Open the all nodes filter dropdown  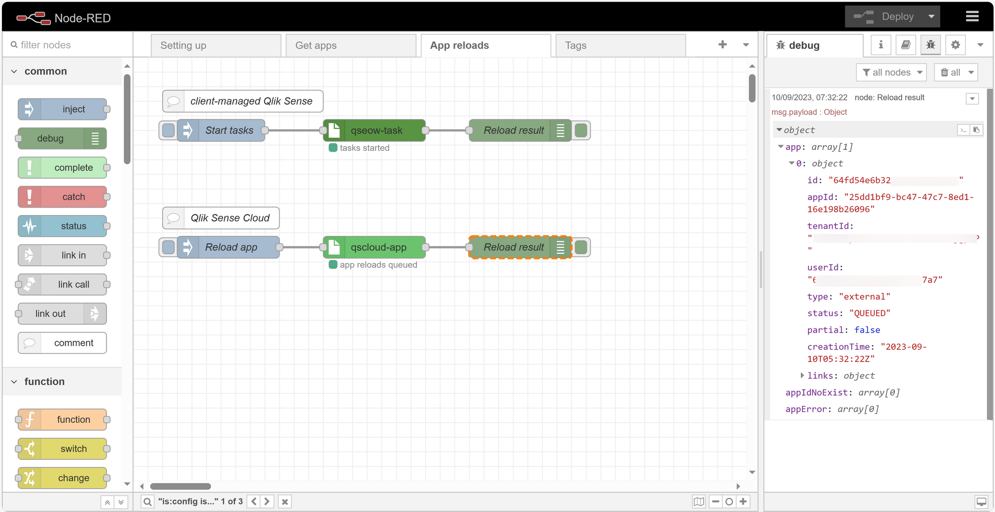891,72
